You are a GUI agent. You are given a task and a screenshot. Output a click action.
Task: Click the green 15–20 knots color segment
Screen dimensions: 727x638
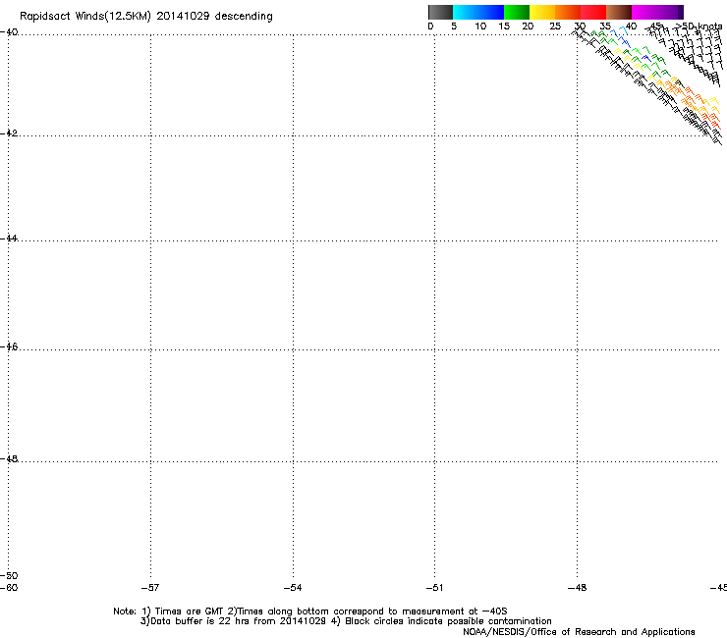pos(517,12)
